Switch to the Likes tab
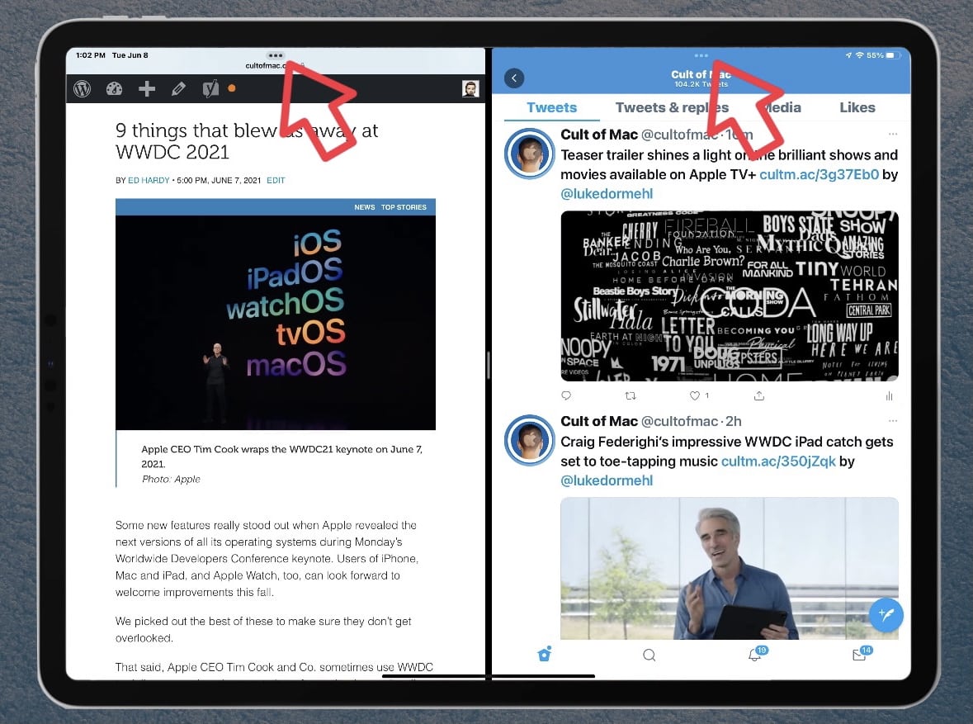 [x=857, y=107]
